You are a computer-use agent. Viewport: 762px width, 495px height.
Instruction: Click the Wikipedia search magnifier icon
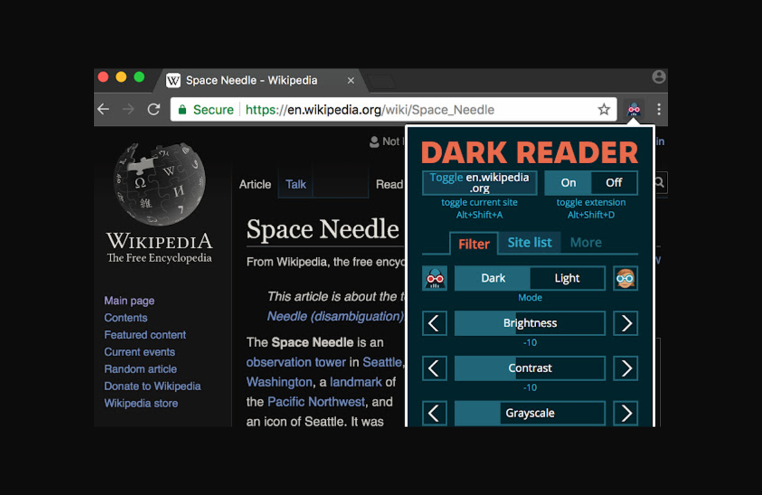pyautogui.click(x=660, y=182)
